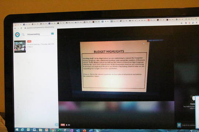Click the address bar URL
The width and height of the screenshot is (199, 132).
tap(40, 27)
